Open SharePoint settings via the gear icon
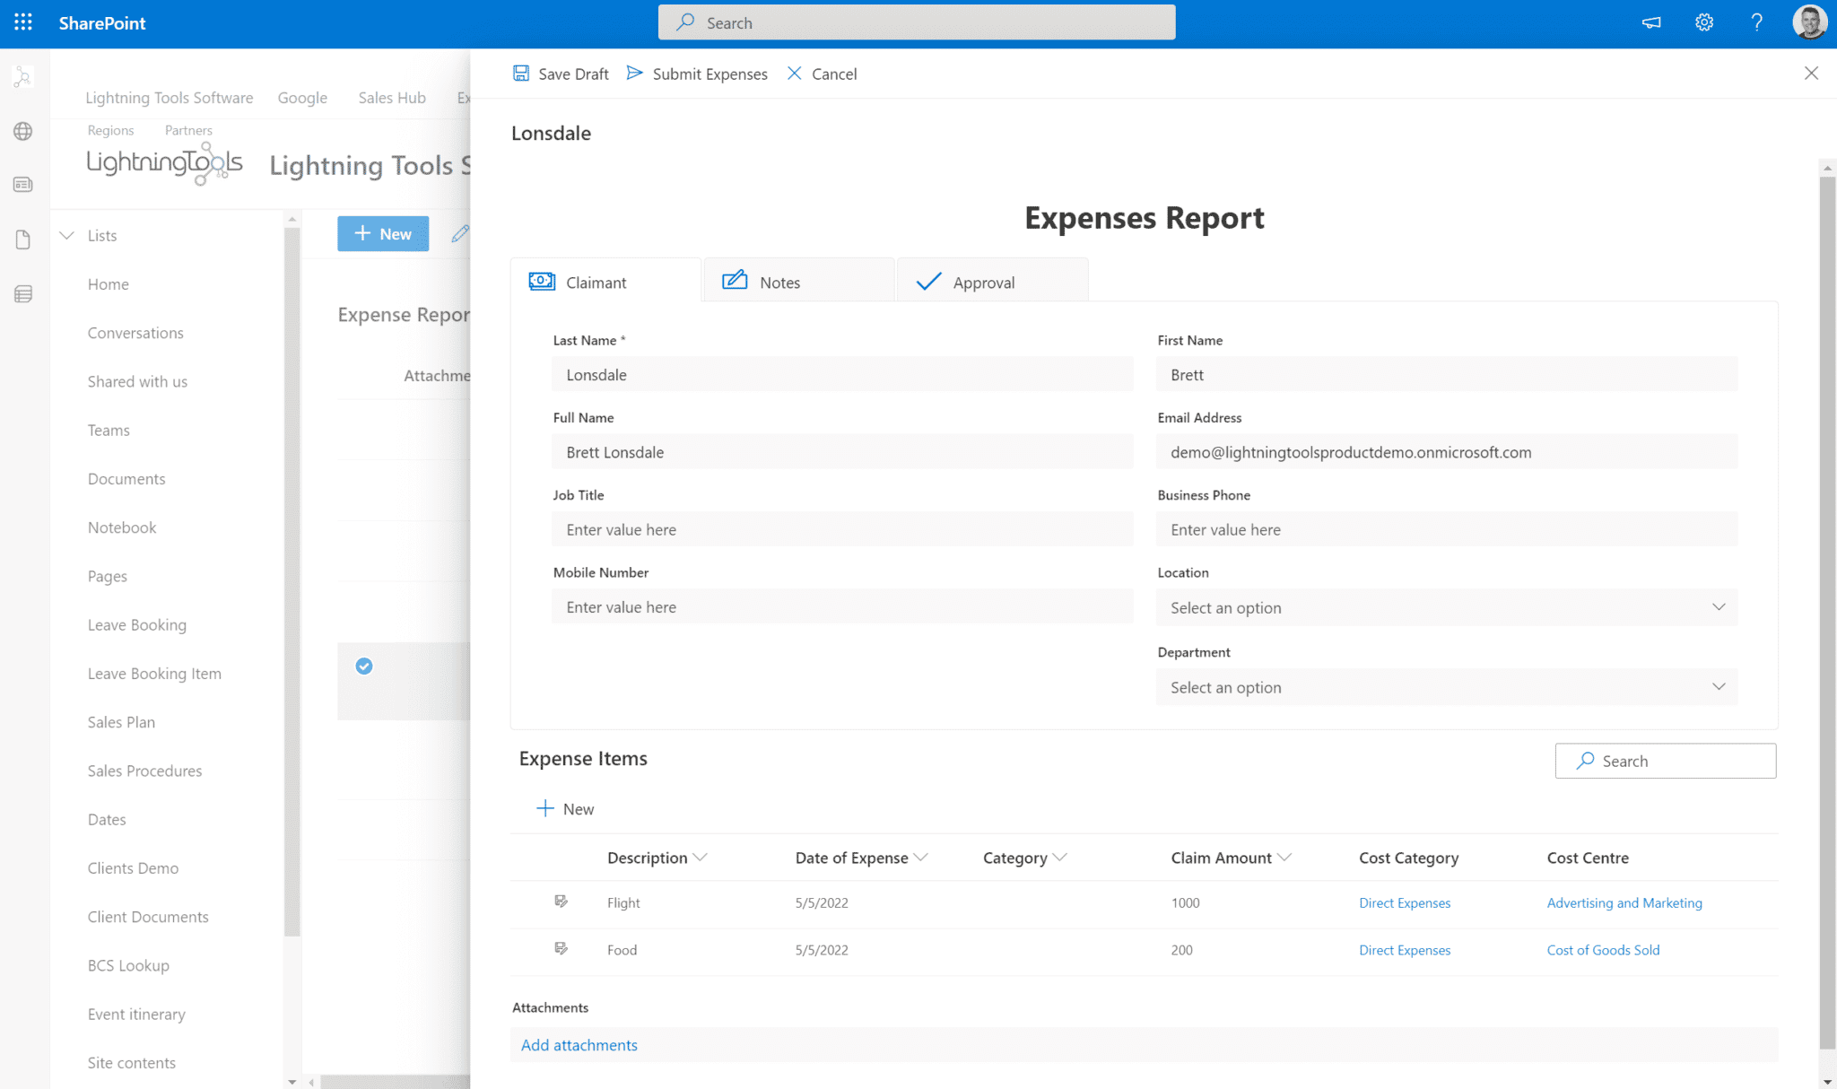Screen dimensions: 1837x1089 1703,22
